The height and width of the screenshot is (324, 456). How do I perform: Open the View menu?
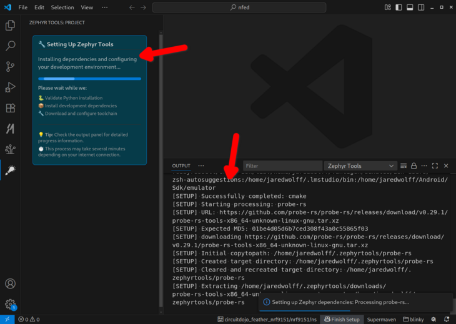(x=87, y=7)
